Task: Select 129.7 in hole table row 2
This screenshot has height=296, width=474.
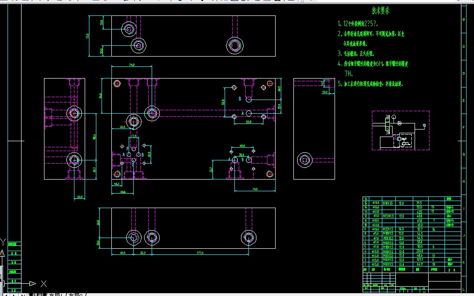Action: point(419,260)
